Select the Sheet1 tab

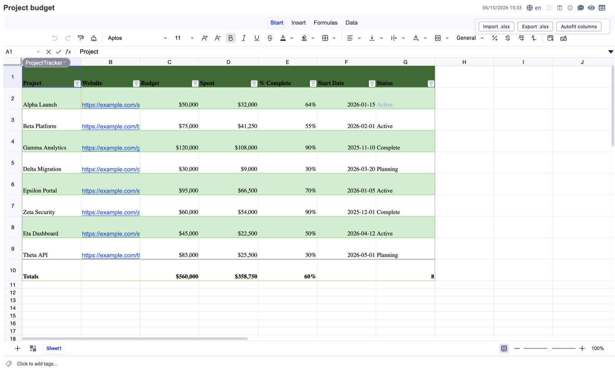coord(54,348)
